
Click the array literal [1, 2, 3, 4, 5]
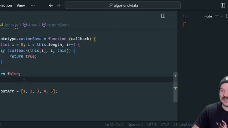pos(38,91)
